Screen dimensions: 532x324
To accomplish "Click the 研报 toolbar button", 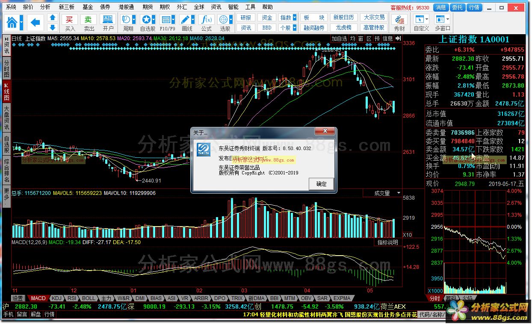I will pyautogui.click(x=246, y=18).
